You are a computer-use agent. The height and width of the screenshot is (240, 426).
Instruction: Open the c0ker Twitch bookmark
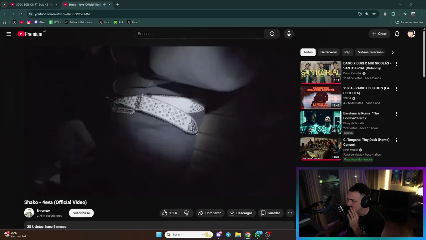(x=40, y=22)
